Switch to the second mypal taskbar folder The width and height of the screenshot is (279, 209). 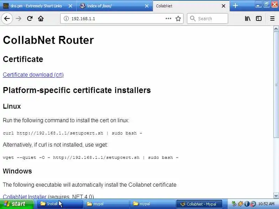click(152, 204)
